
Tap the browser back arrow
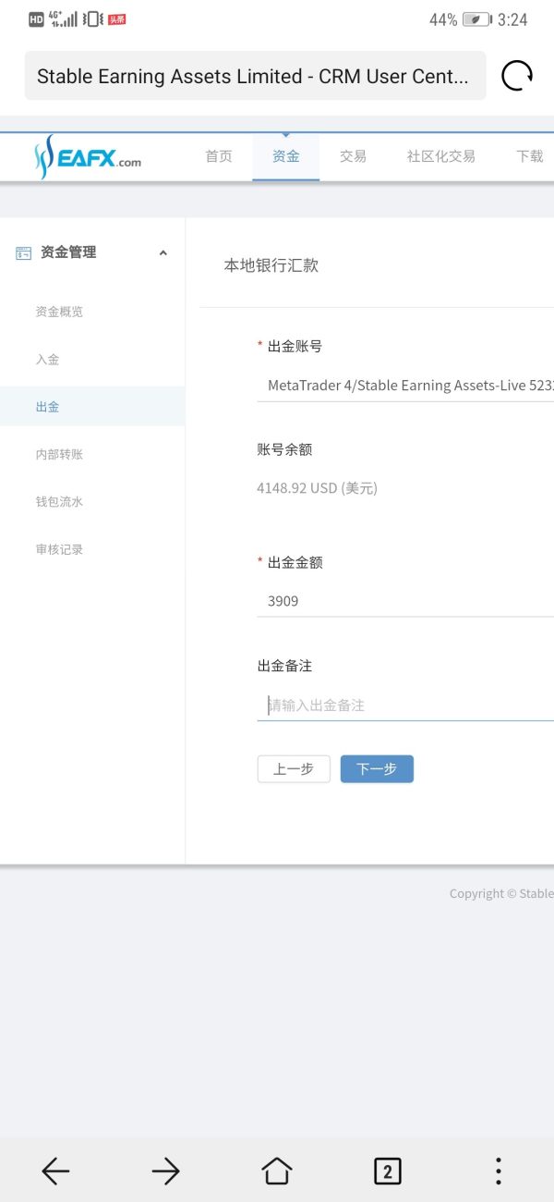pos(55,1171)
